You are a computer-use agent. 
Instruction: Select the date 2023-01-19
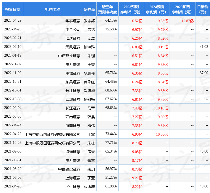coord(13,55)
